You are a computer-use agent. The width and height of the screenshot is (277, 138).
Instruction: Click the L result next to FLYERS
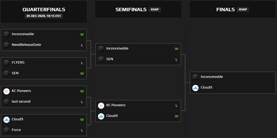click(x=82, y=63)
